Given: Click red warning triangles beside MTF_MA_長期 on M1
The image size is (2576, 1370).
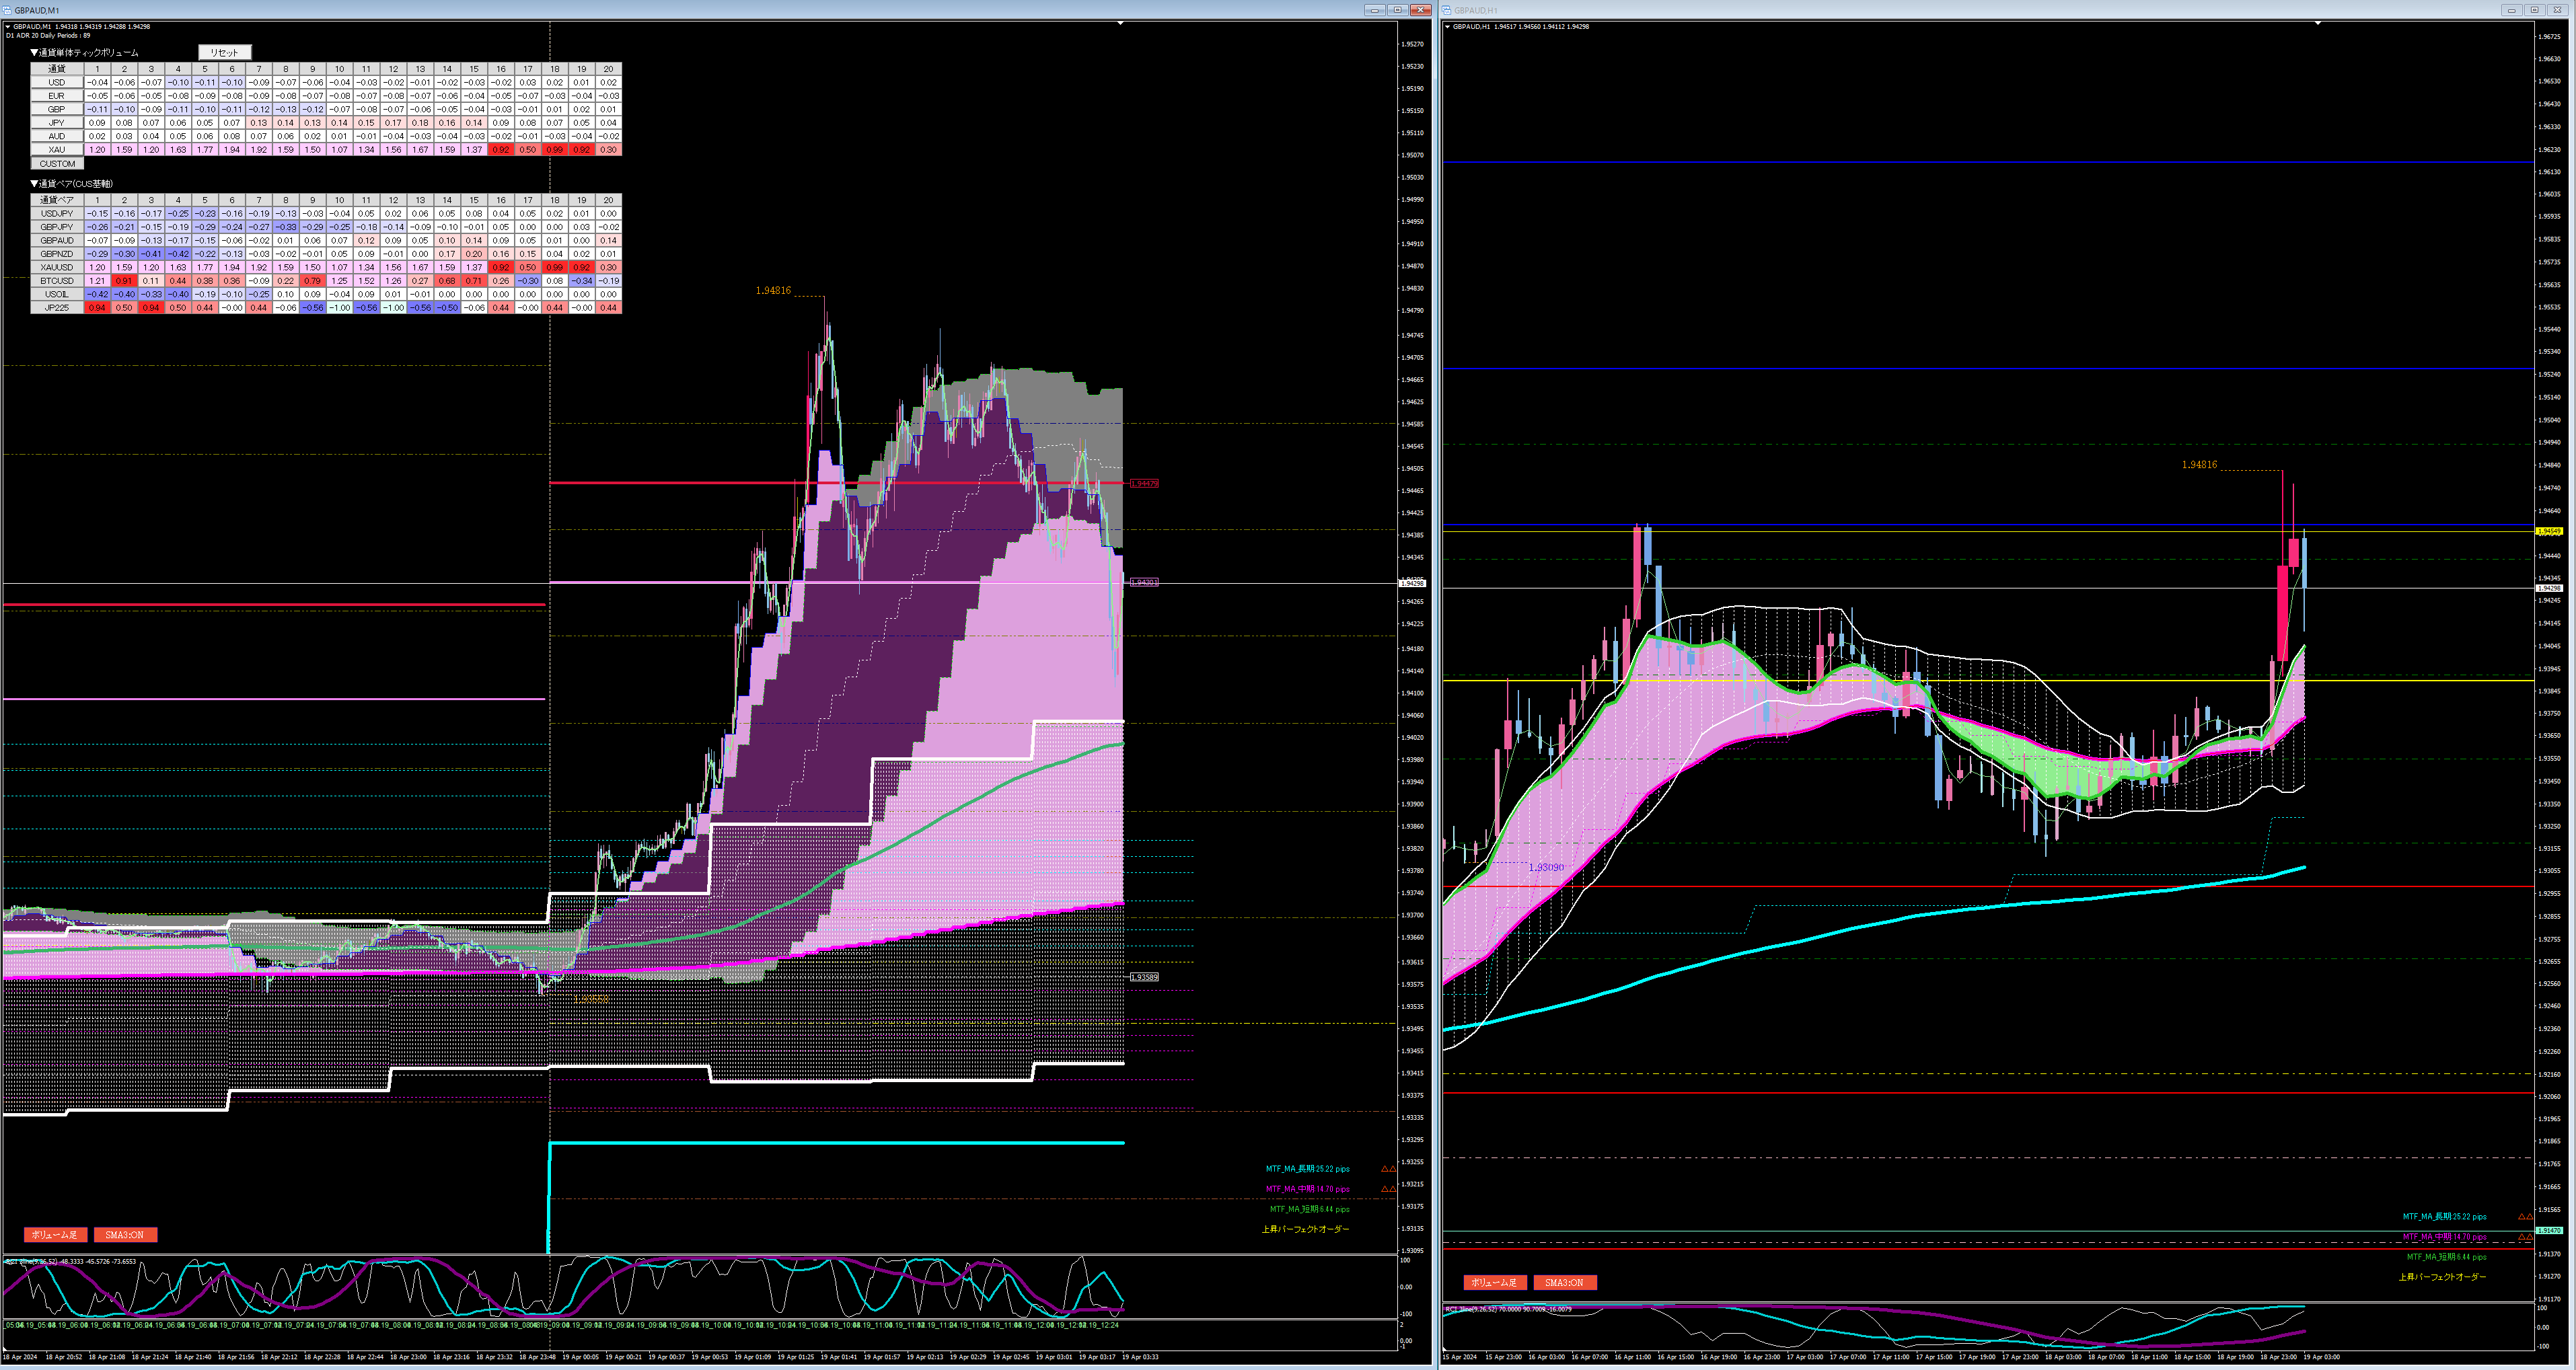Looking at the screenshot, I should coord(1388,1169).
